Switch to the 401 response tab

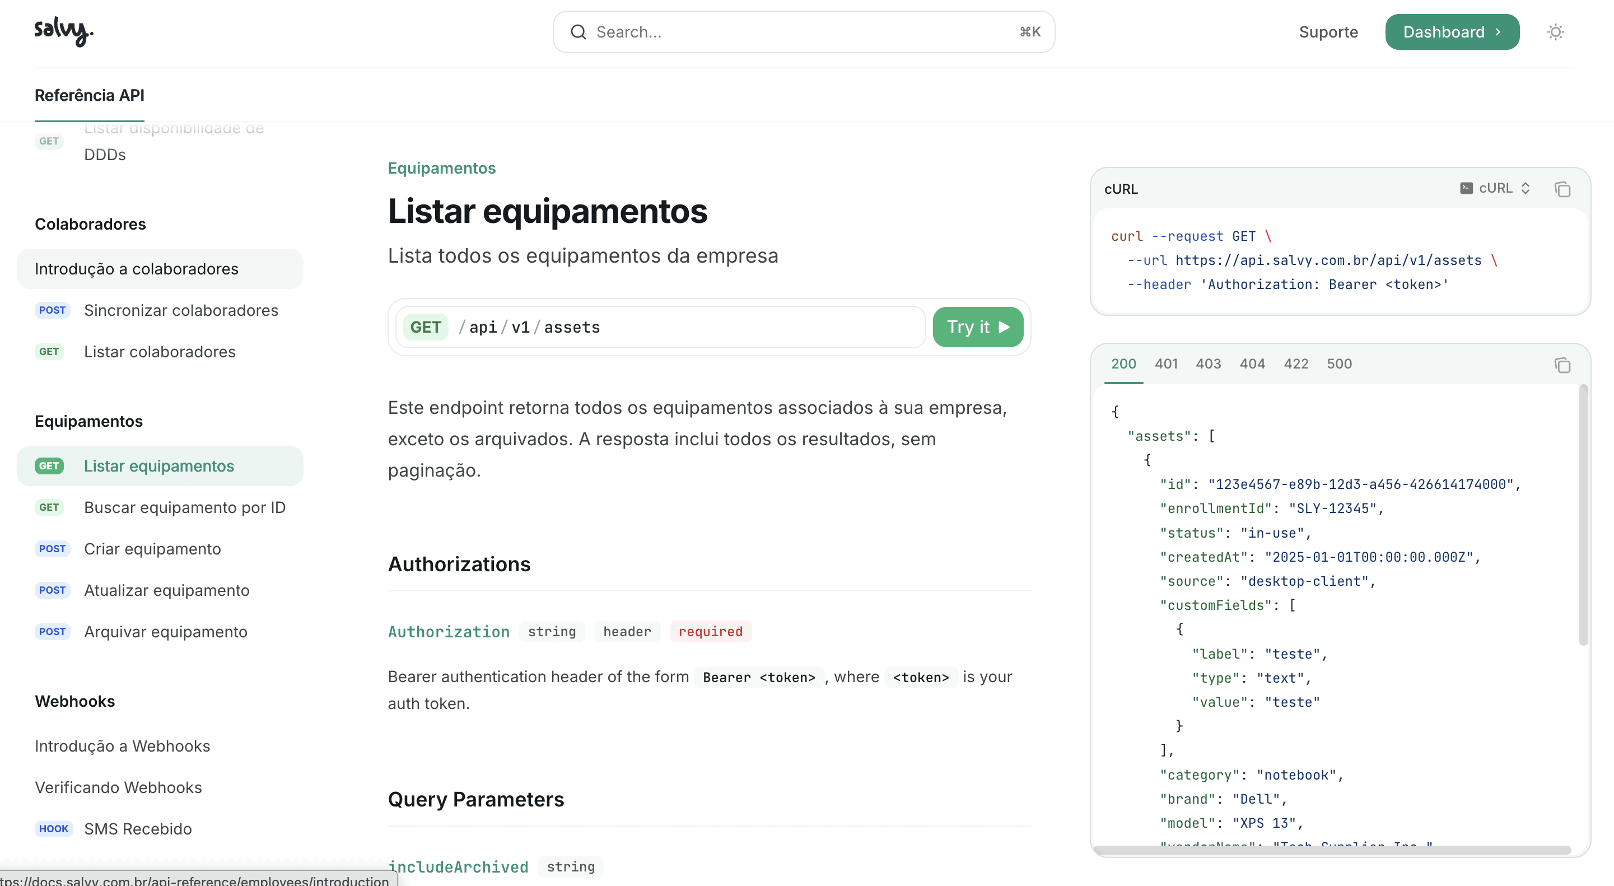pos(1166,363)
